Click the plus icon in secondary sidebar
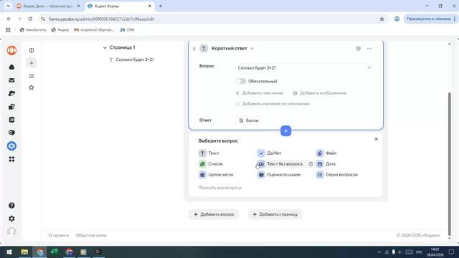This screenshot has height=258, width=459. click(32, 63)
